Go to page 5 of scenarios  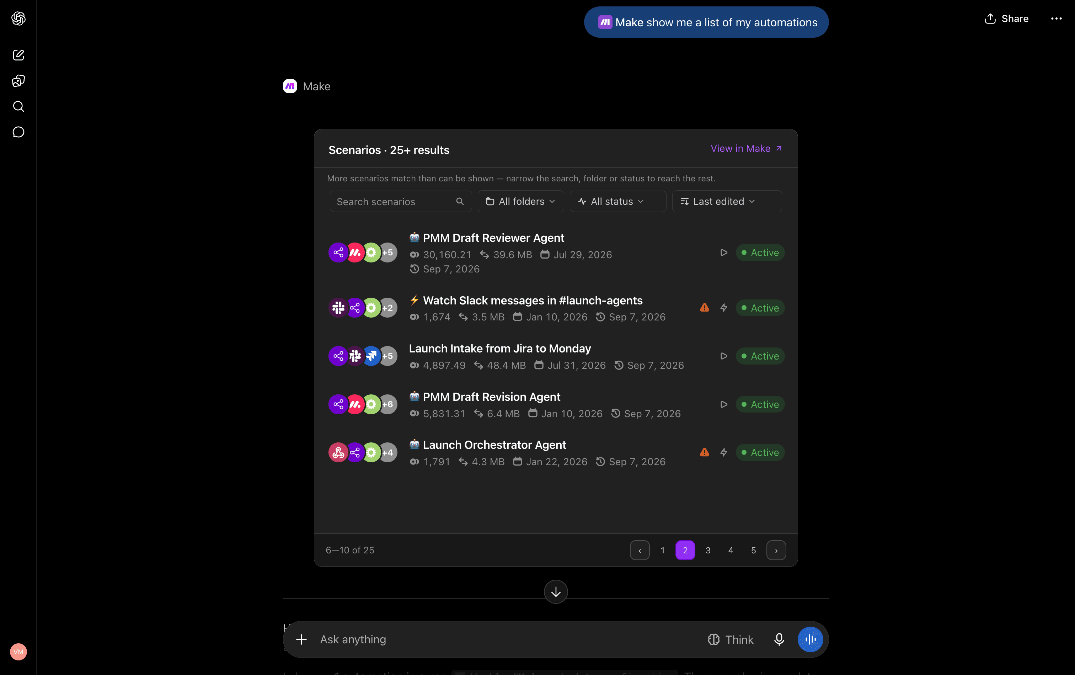pos(754,550)
